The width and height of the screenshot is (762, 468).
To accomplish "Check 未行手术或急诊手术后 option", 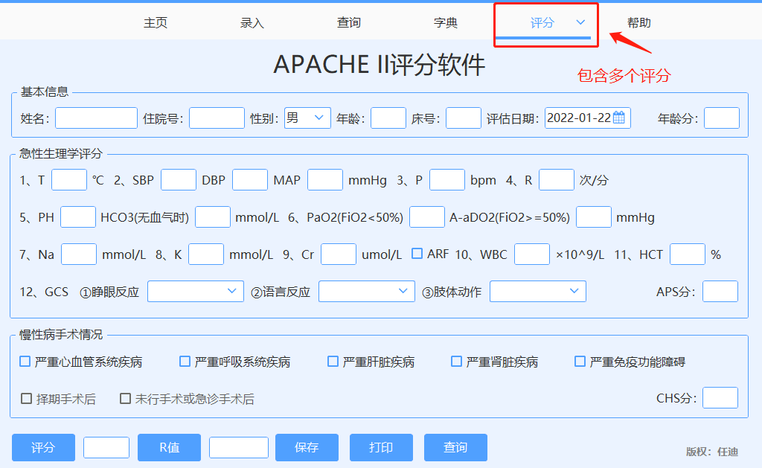I will pyautogui.click(x=125, y=398).
